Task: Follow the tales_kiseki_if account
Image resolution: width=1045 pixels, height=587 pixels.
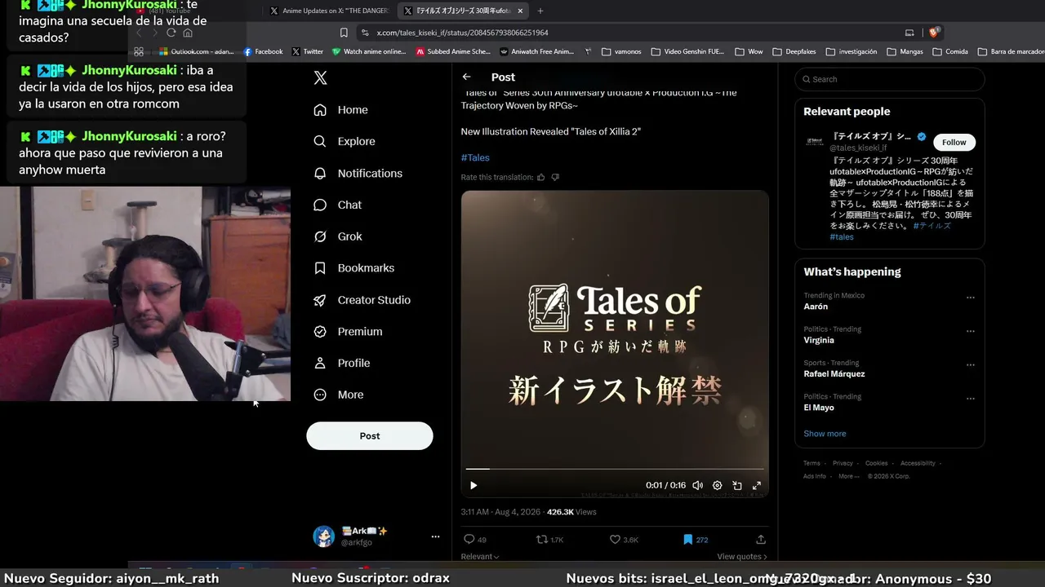Action: pyautogui.click(x=954, y=142)
